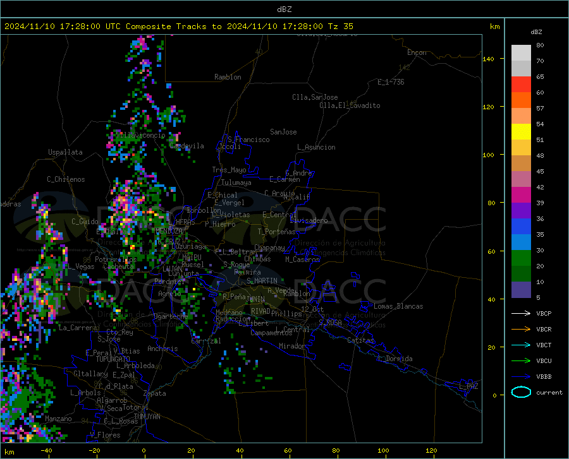569x459 pixels.
Task: Click the Tulumaya place label
Action: point(236,182)
